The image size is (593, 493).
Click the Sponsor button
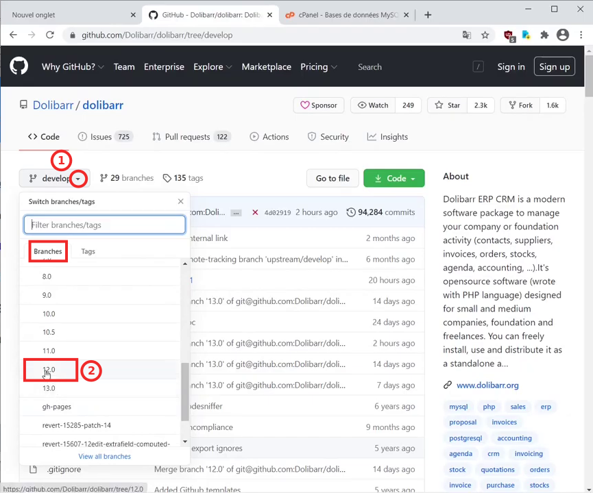[x=319, y=105]
